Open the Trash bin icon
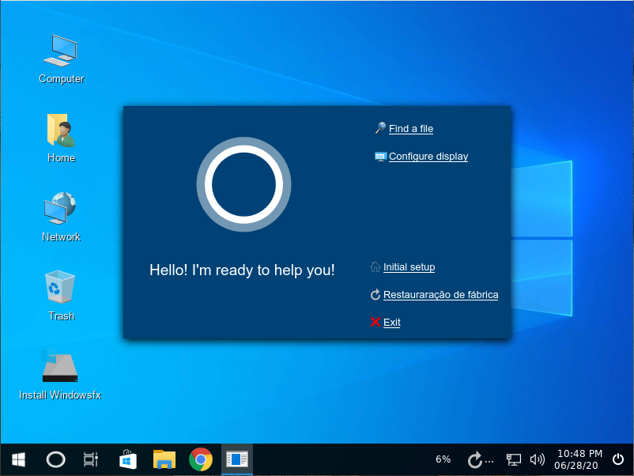This screenshot has width=634, height=476. coord(61,295)
